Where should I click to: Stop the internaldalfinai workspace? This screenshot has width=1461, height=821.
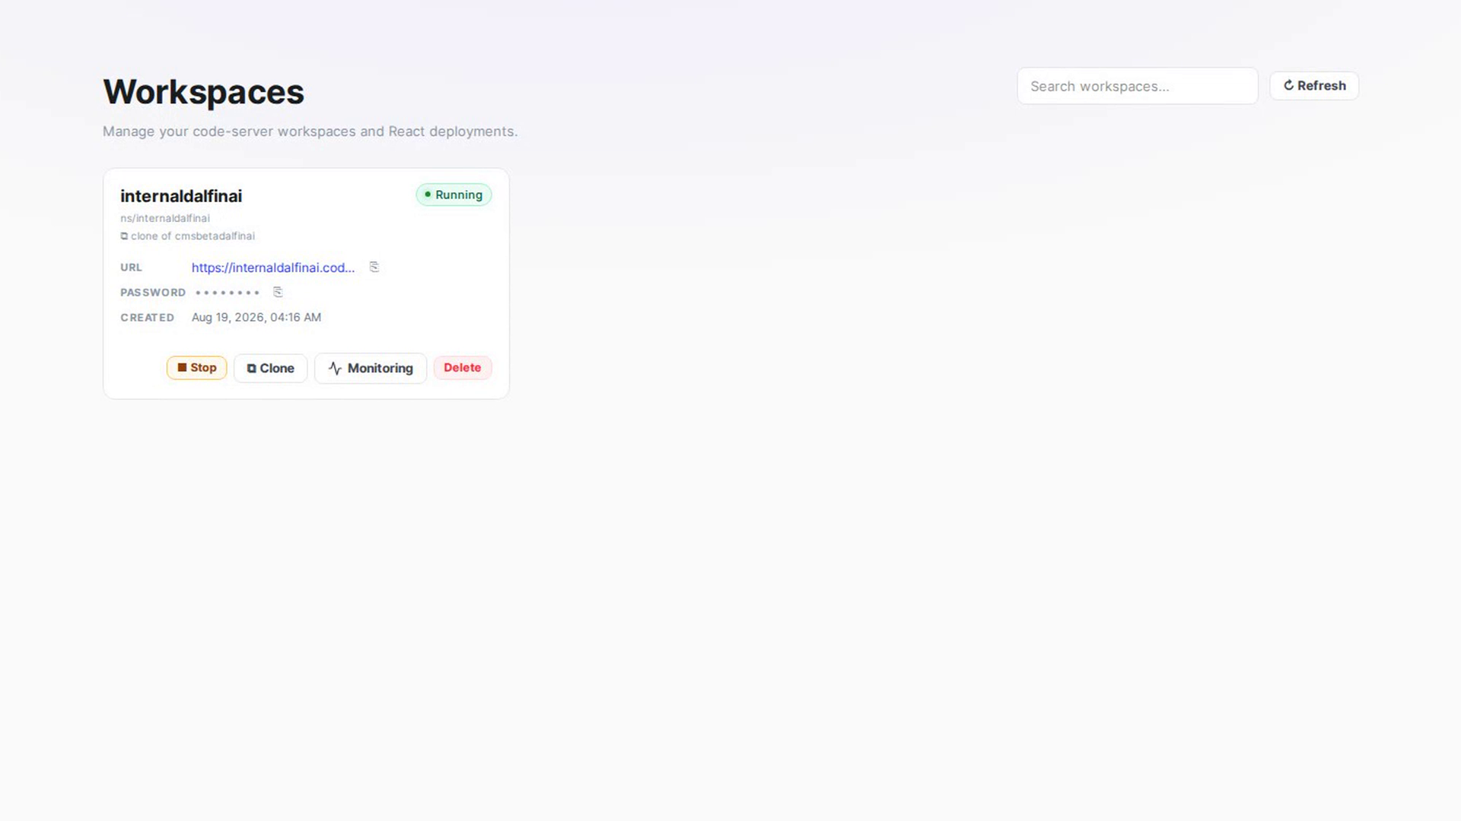click(x=197, y=368)
